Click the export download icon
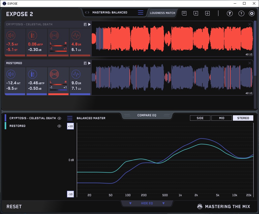Image resolution: width=259 pixels, height=214 pixels. 196,13
